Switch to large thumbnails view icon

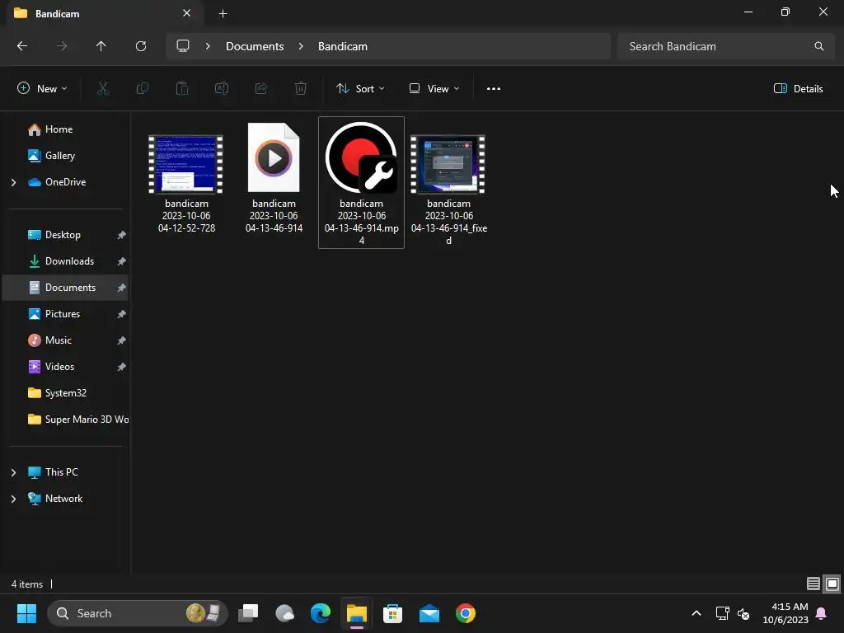(832, 584)
